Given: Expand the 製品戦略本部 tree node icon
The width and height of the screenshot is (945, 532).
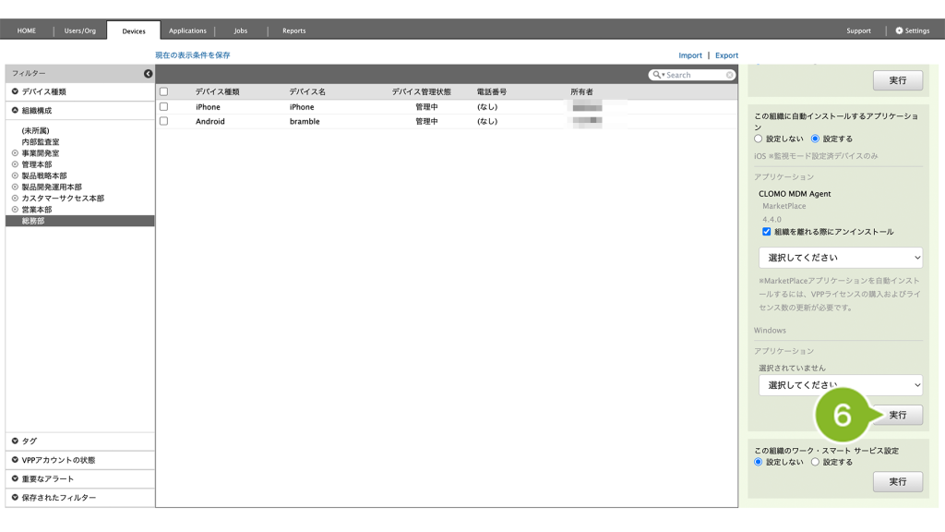Looking at the screenshot, I should [x=15, y=175].
